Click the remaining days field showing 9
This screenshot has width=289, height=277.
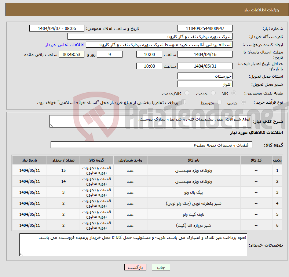tap(110, 55)
